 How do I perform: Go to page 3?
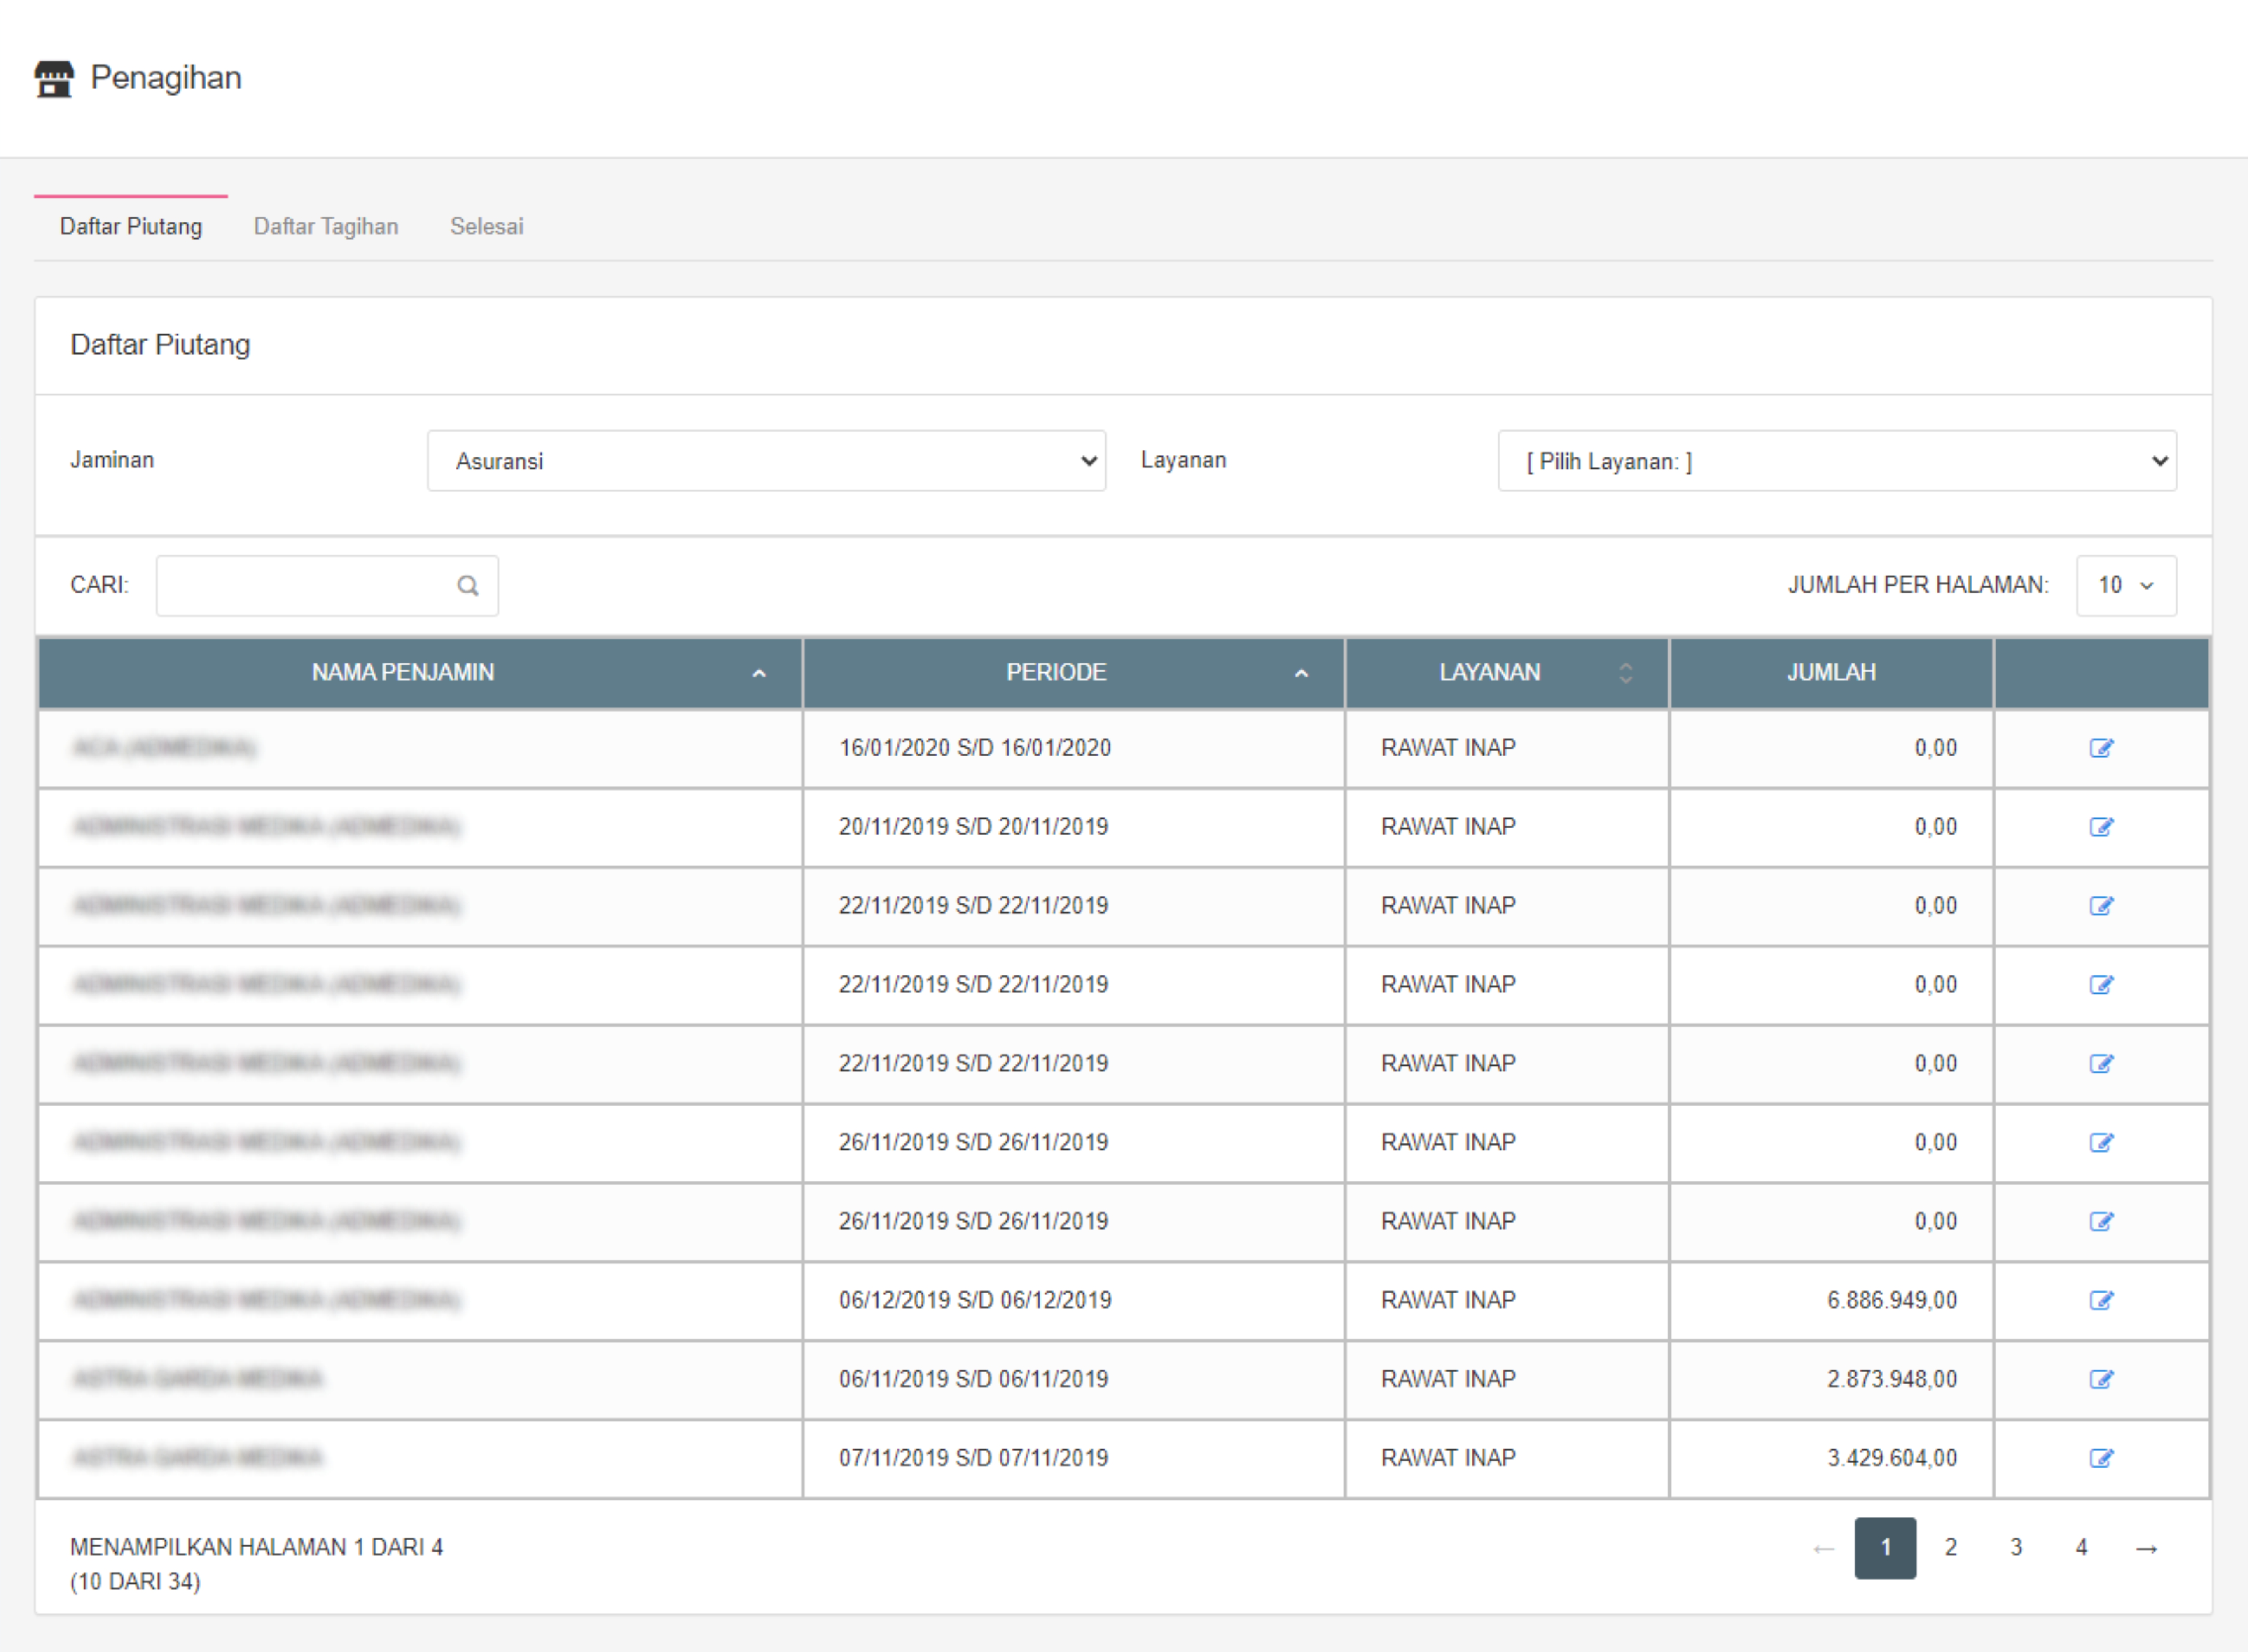pos(2016,1548)
